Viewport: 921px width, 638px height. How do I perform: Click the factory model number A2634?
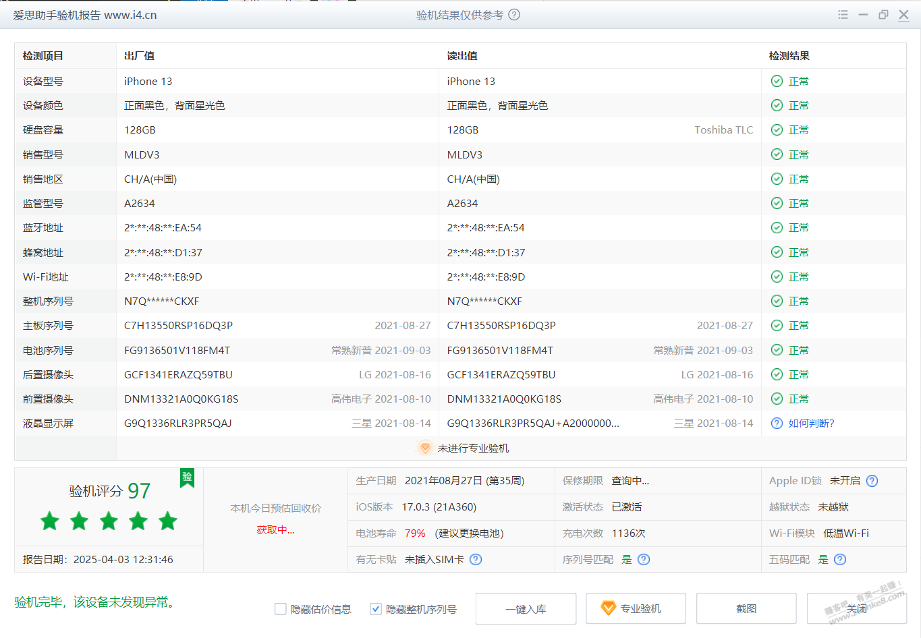[140, 203]
